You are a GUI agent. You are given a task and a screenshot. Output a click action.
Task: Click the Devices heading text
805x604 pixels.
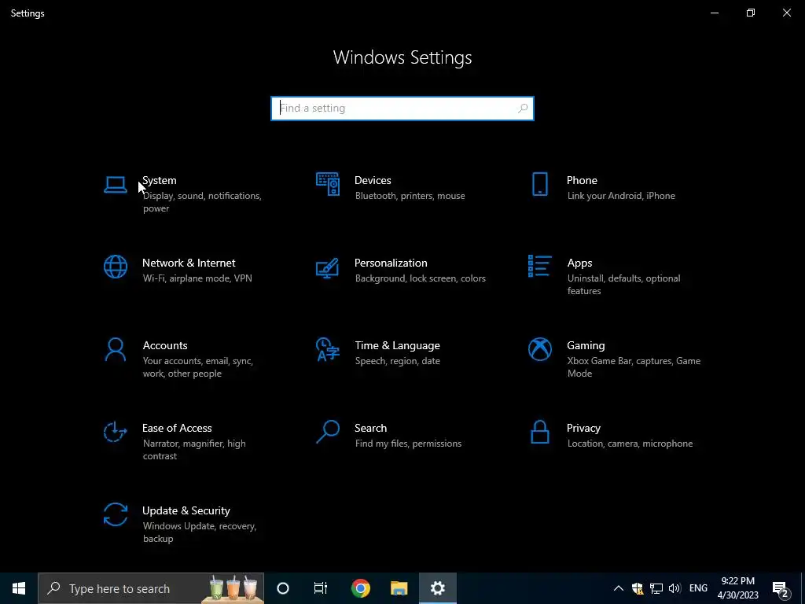pos(373,180)
